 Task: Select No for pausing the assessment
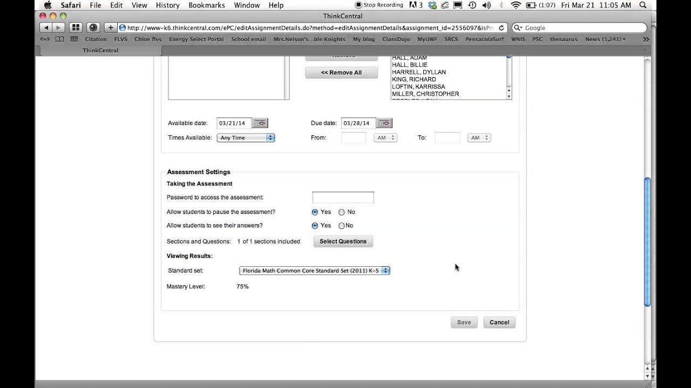point(341,212)
